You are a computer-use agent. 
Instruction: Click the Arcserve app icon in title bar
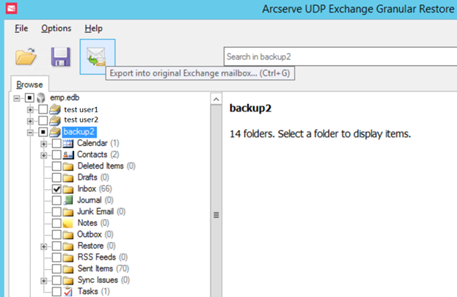(11, 9)
